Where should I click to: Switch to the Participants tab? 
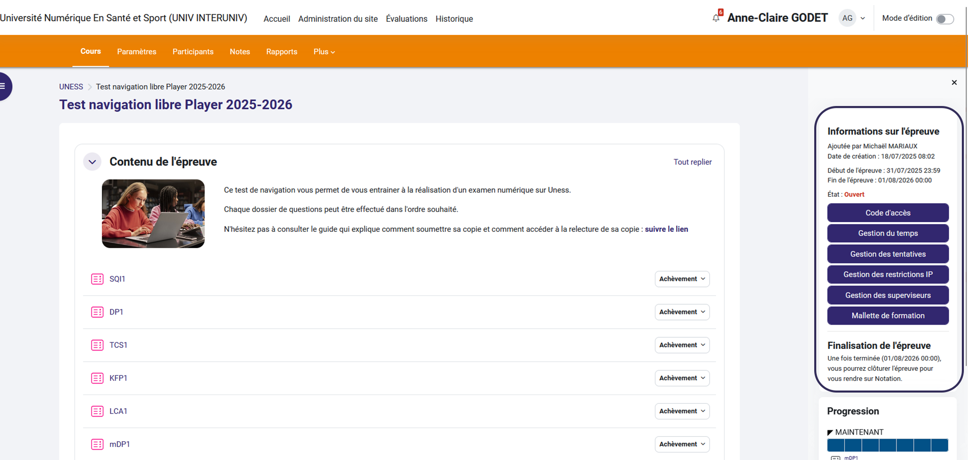[193, 52]
